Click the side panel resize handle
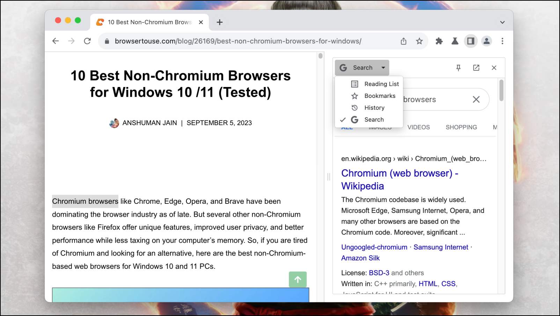Screen dimensions: 560x316 tap(329, 177)
